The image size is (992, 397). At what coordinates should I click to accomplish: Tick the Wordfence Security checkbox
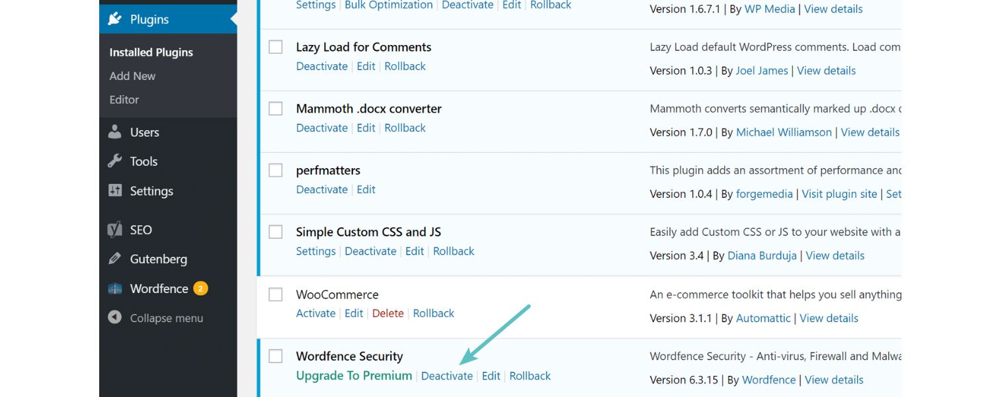coord(275,355)
